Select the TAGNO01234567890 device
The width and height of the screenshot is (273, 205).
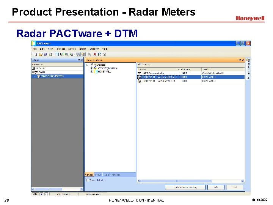(x=52, y=76)
